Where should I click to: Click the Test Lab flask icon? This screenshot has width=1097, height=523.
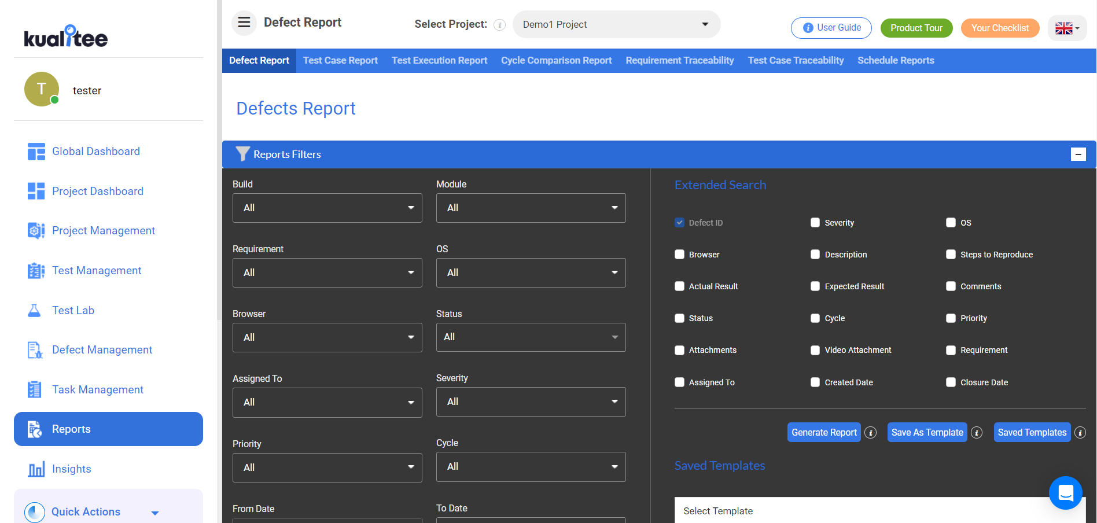(x=35, y=311)
